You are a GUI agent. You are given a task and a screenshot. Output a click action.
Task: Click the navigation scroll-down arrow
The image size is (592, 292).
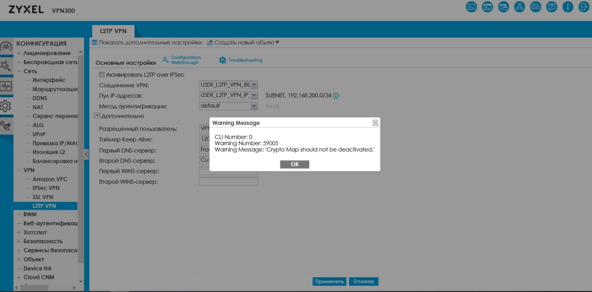pos(81,280)
